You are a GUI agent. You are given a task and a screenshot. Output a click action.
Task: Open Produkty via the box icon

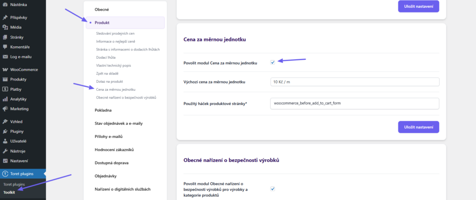[x=5, y=79]
